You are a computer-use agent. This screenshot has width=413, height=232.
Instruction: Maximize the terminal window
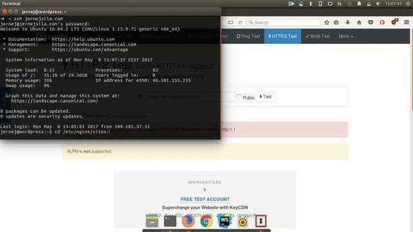point(16,12)
